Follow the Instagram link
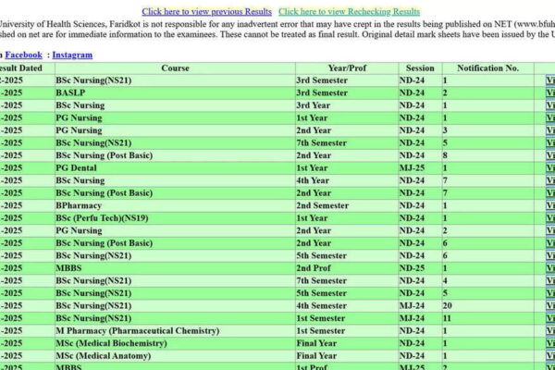The image size is (555, 370). coord(72,55)
